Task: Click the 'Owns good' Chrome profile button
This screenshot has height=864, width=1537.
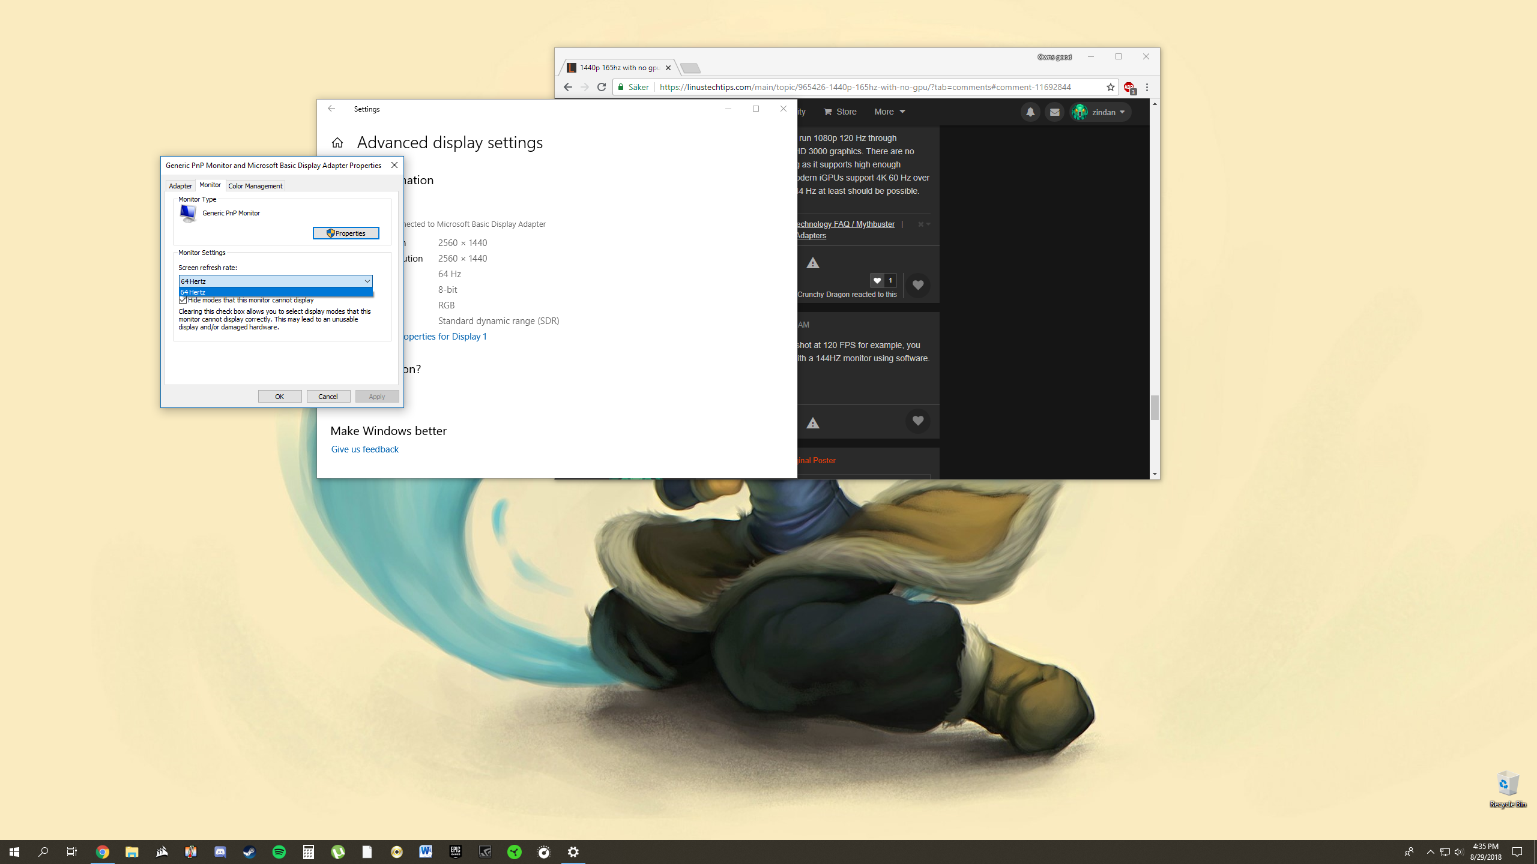Action: tap(1054, 57)
